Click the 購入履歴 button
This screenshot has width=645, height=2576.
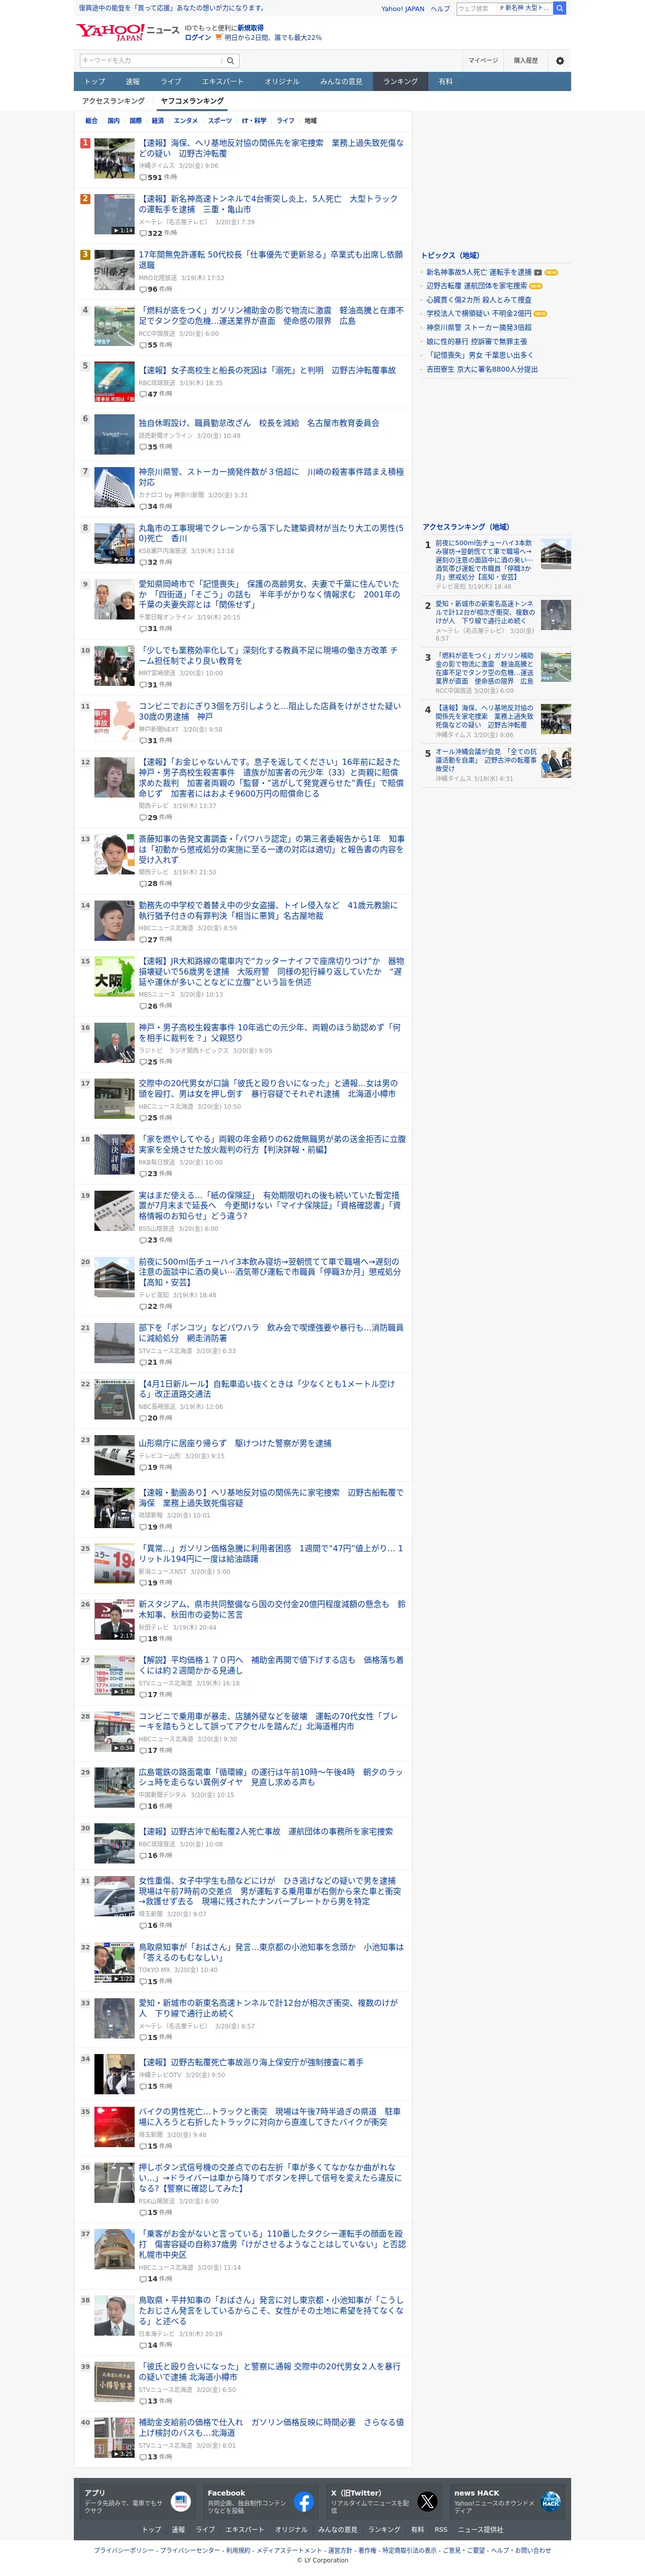click(x=525, y=60)
